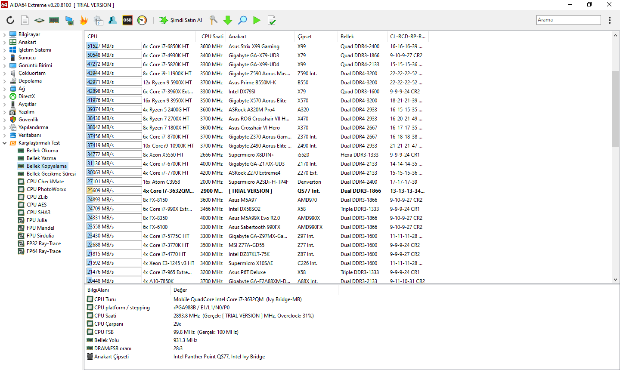Select the Bellek Kopyalama benchmark
Screen dimensions: 620x370
coord(46,166)
